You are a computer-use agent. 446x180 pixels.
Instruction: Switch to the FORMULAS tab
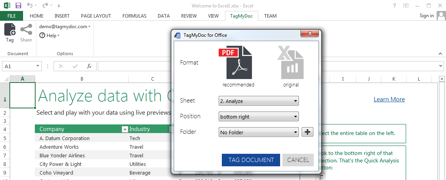[x=134, y=16]
